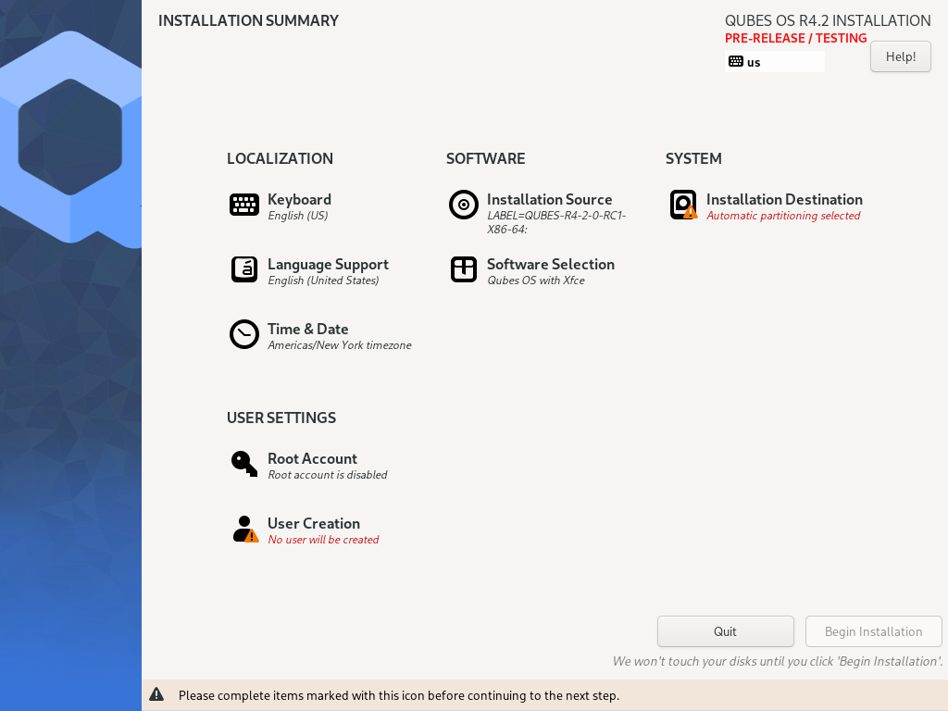
Task: Click the warning icon in bottom bar
Action: (x=156, y=694)
